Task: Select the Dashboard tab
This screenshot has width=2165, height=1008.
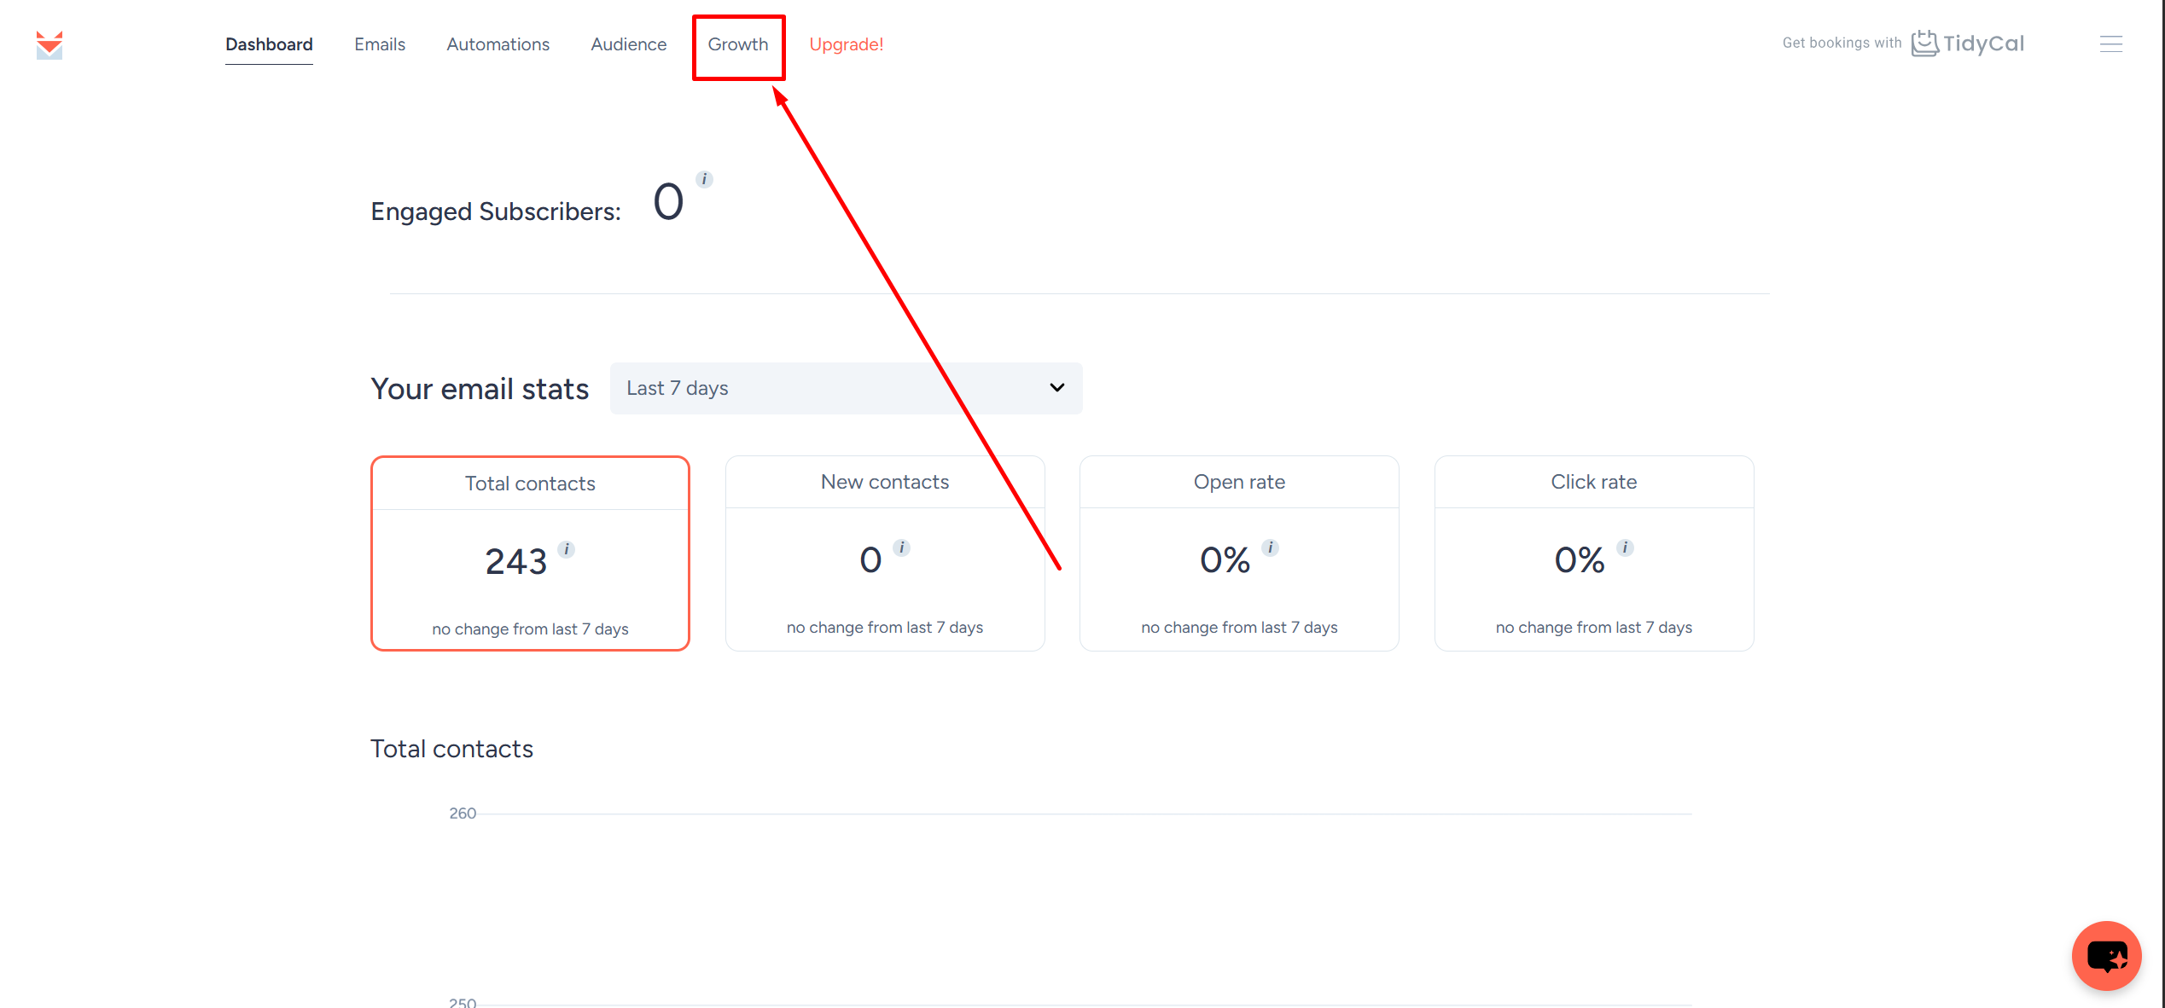Action: point(269,44)
